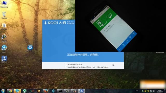
Task: Click the ROOT大师 title text
Action: [57, 23]
